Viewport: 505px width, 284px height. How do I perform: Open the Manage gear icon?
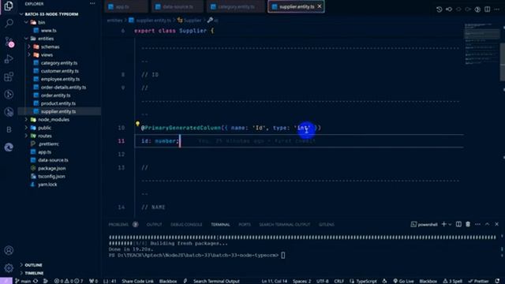9,267
